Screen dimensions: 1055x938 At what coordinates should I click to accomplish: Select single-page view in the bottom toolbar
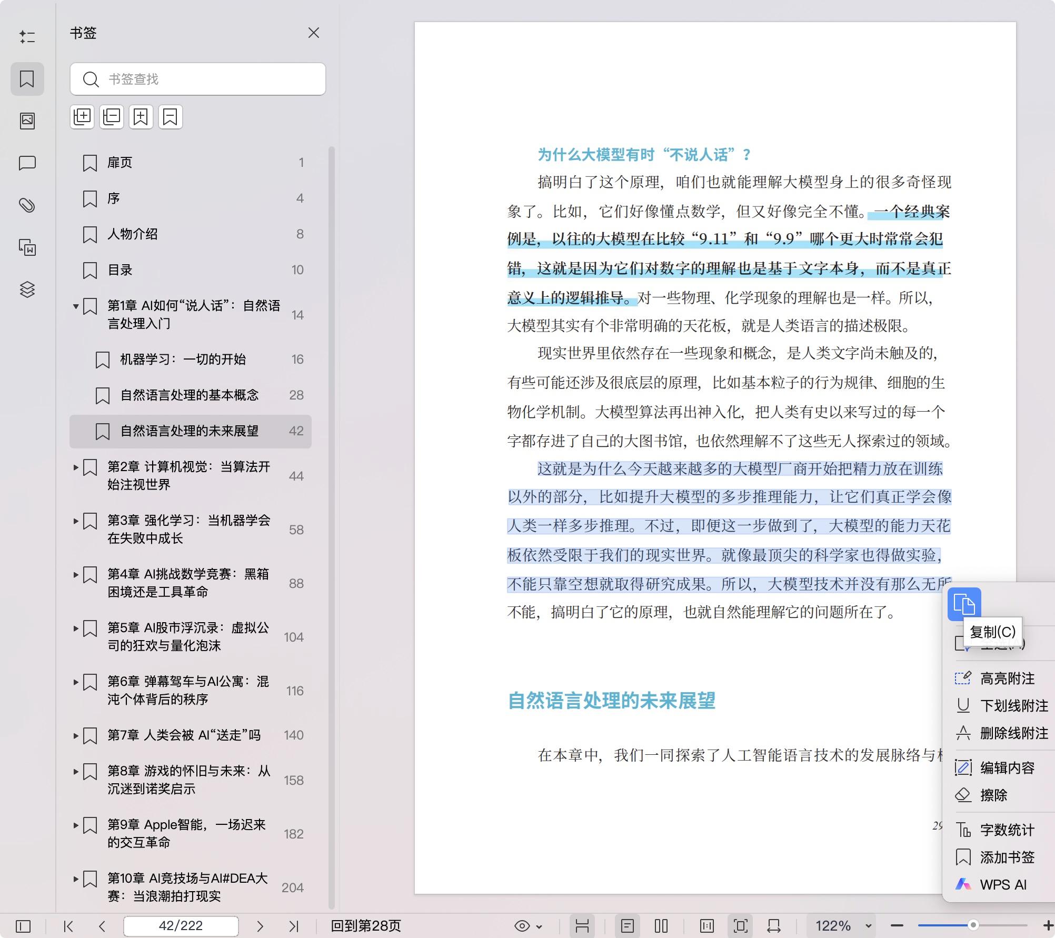pos(628,925)
